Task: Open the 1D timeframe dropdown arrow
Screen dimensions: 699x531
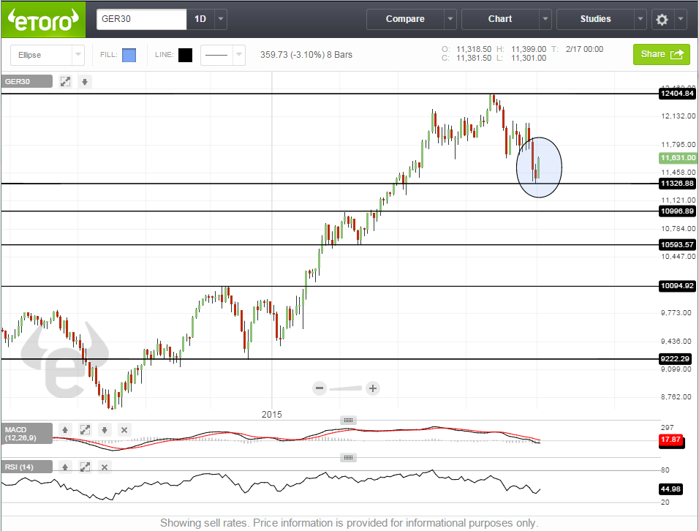Action: click(221, 19)
